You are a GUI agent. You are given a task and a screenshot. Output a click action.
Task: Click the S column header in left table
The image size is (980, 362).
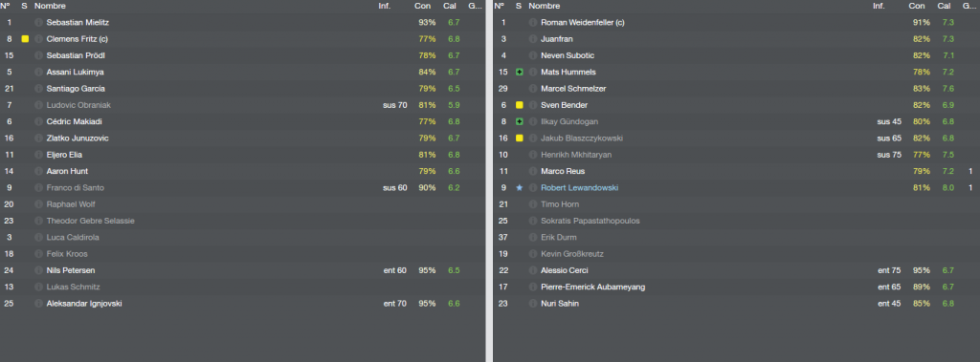point(24,6)
